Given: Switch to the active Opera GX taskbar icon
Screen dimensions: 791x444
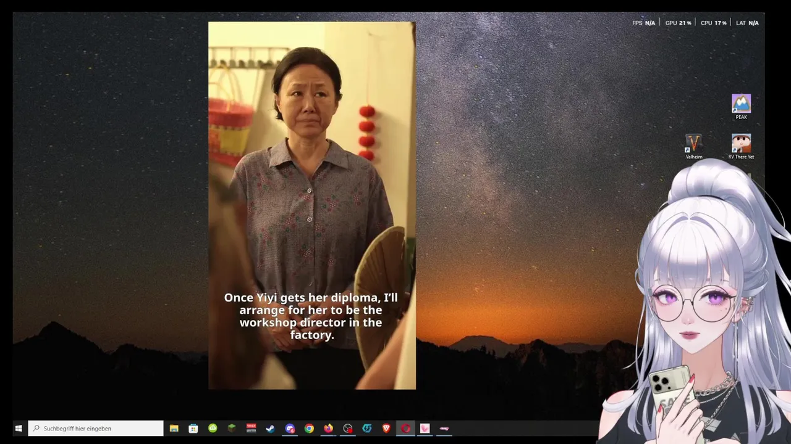Looking at the screenshot, I should click(405, 428).
